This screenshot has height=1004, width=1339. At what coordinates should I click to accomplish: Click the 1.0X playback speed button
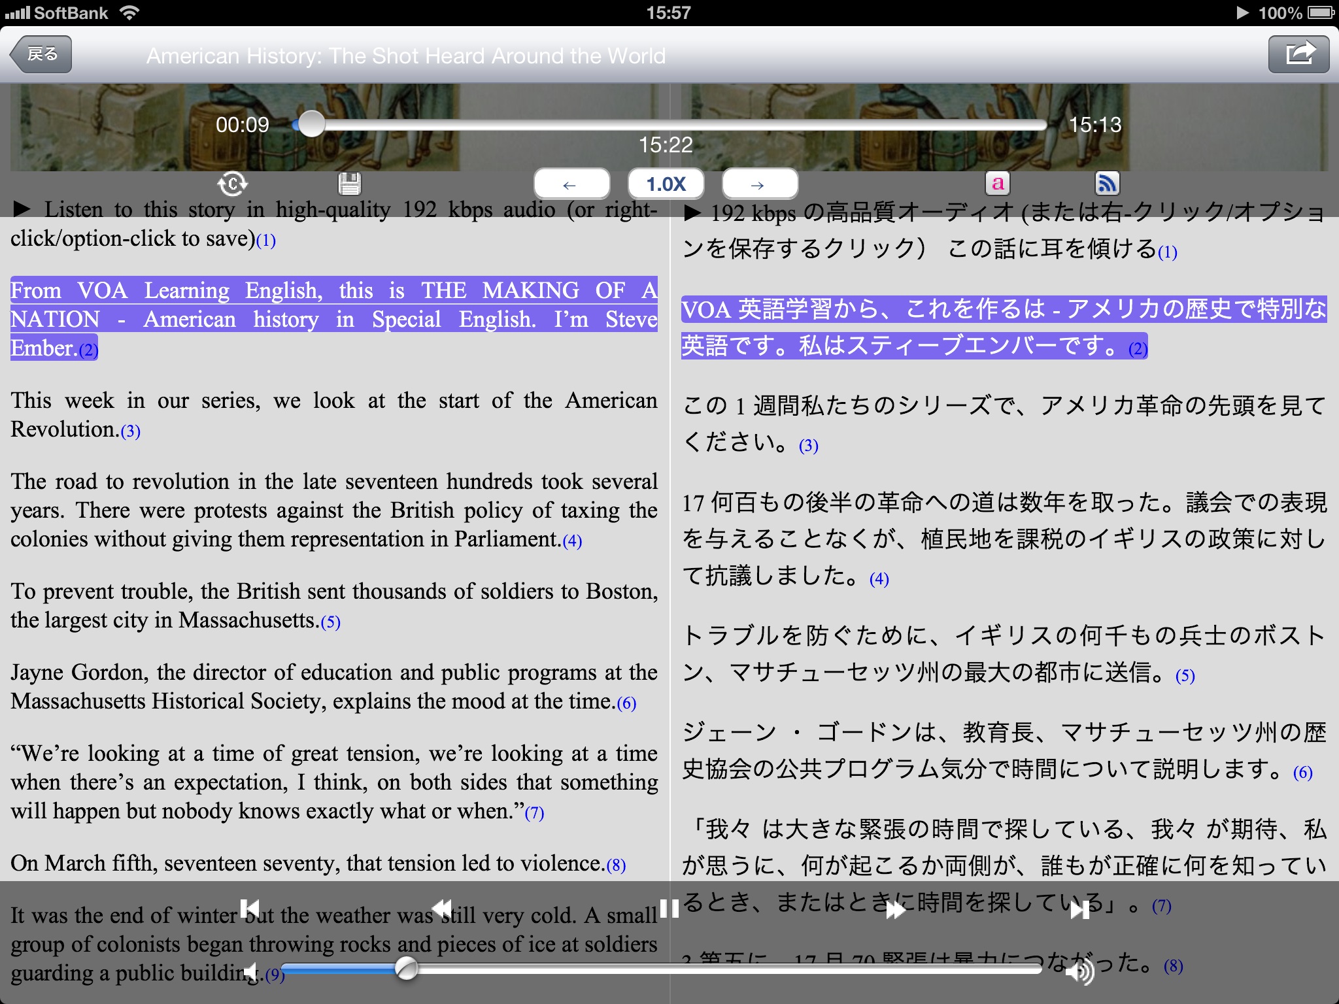pyautogui.click(x=666, y=184)
